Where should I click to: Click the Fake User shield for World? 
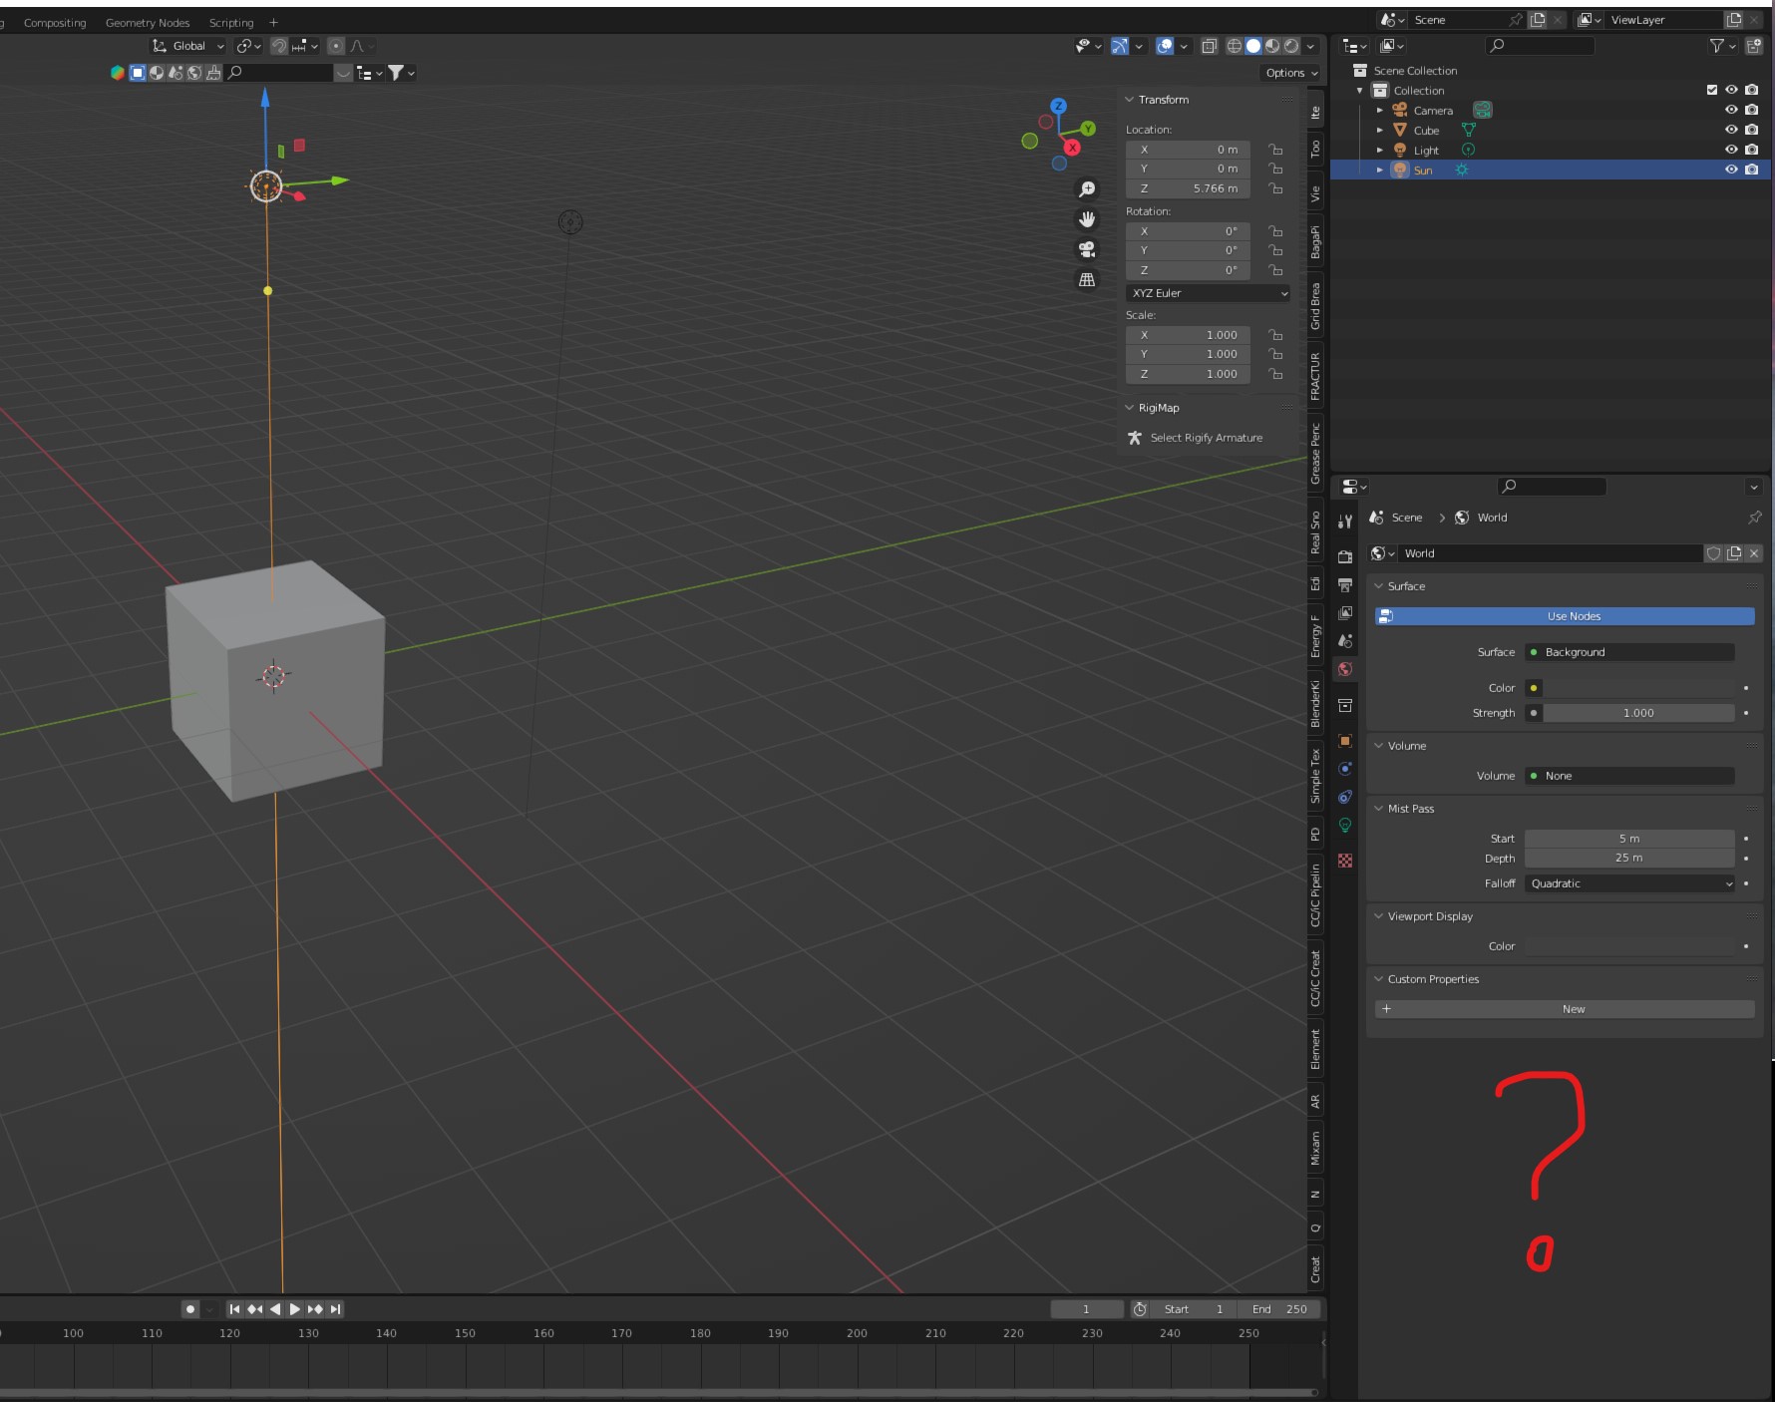coord(1714,553)
